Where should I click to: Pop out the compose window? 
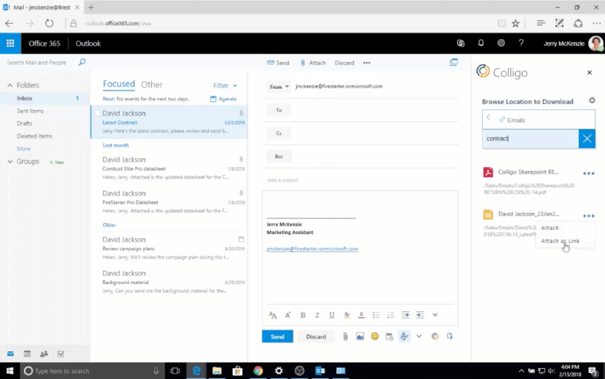(x=454, y=63)
